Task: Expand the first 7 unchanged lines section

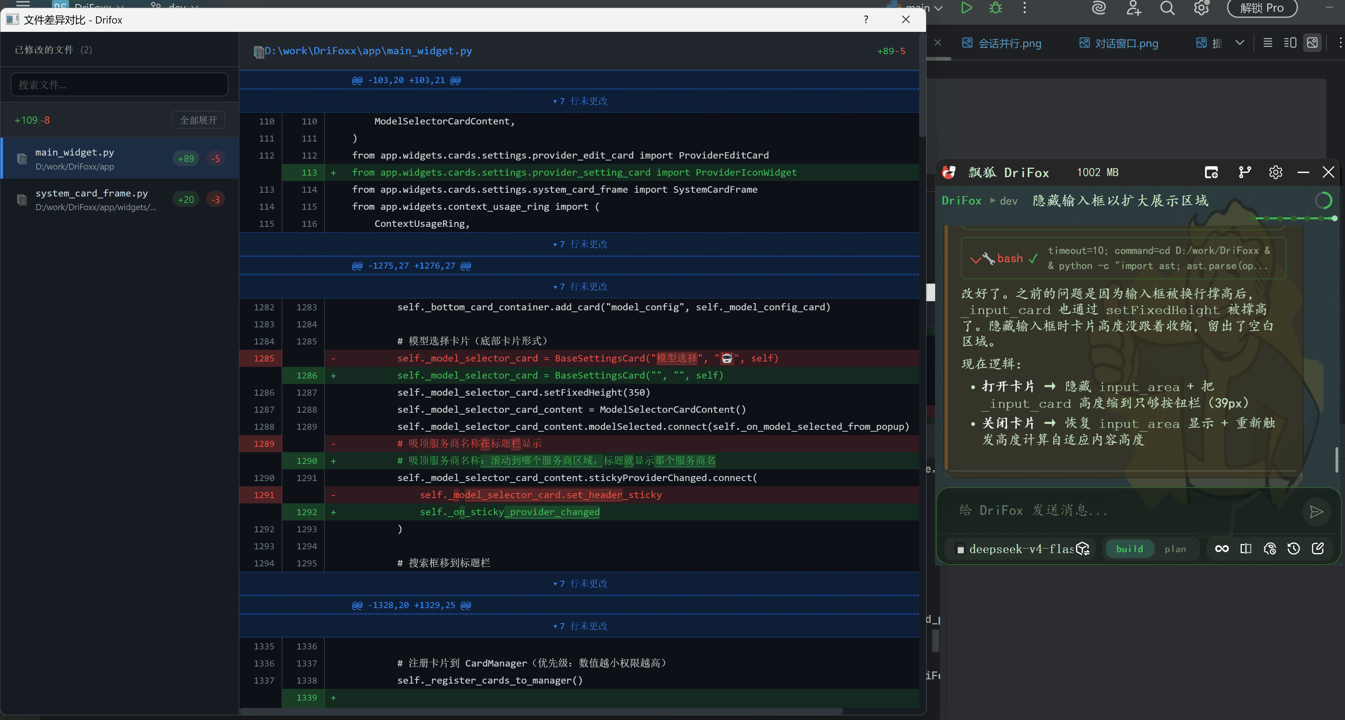Action: click(x=580, y=101)
